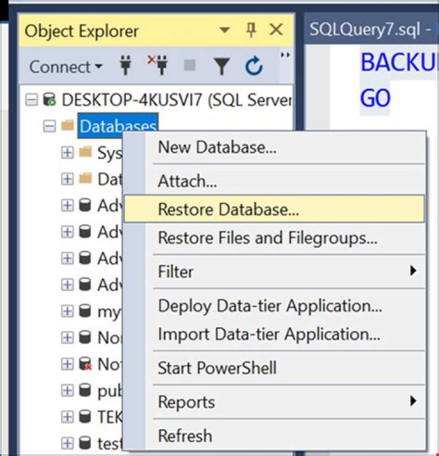Image resolution: width=439 pixels, height=456 pixels.
Task: Choose Attach... in the context menu
Action: tap(187, 181)
